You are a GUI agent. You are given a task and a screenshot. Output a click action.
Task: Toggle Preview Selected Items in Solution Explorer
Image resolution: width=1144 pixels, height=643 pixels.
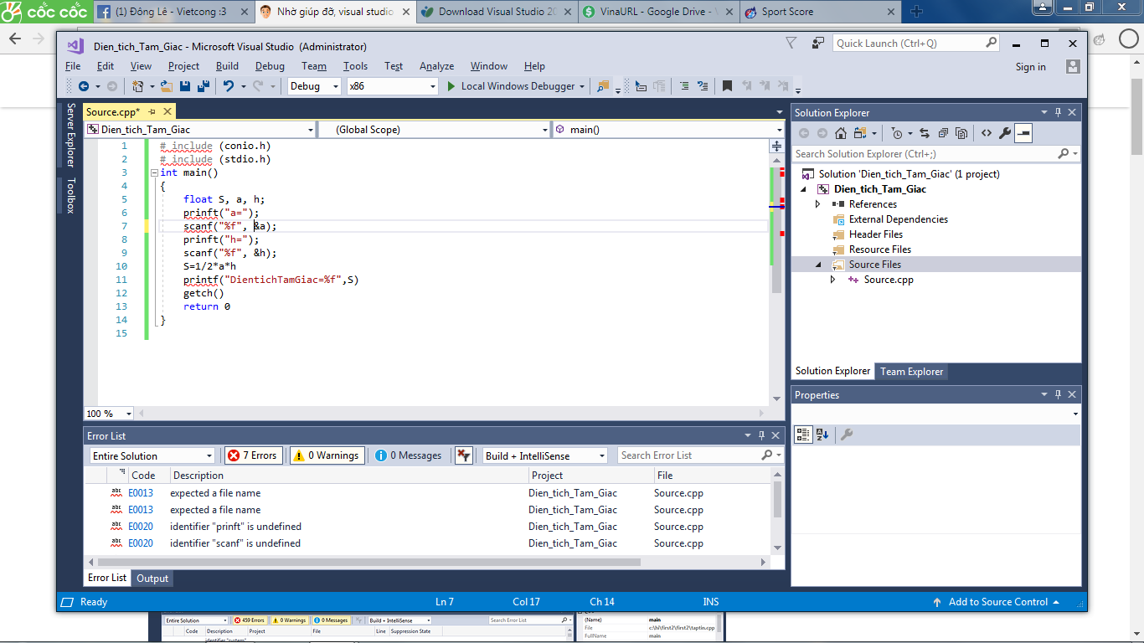point(1023,133)
